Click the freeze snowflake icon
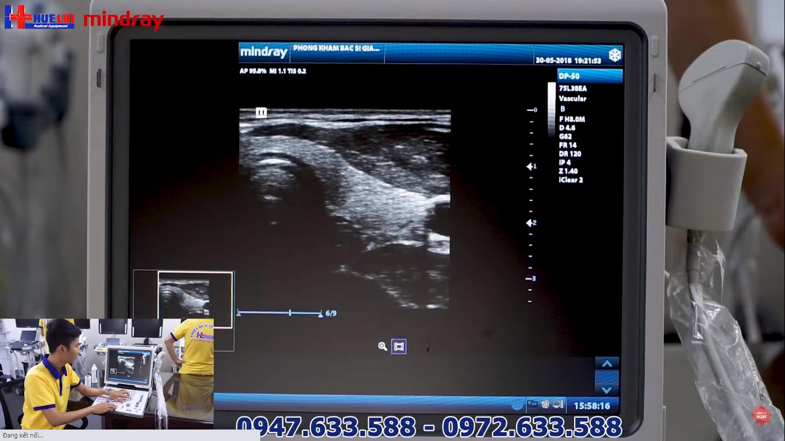Image resolution: width=785 pixels, height=441 pixels. pos(614,55)
